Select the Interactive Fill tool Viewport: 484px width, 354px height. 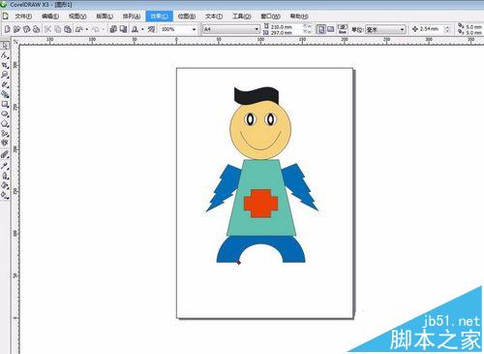coord(5,195)
